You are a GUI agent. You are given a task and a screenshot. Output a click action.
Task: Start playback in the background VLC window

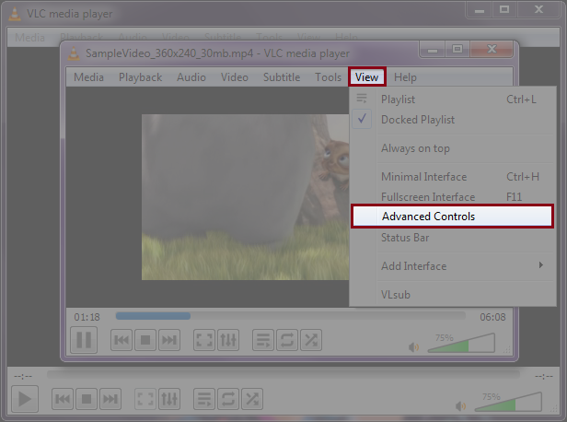pyautogui.click(x=25, y=399)
